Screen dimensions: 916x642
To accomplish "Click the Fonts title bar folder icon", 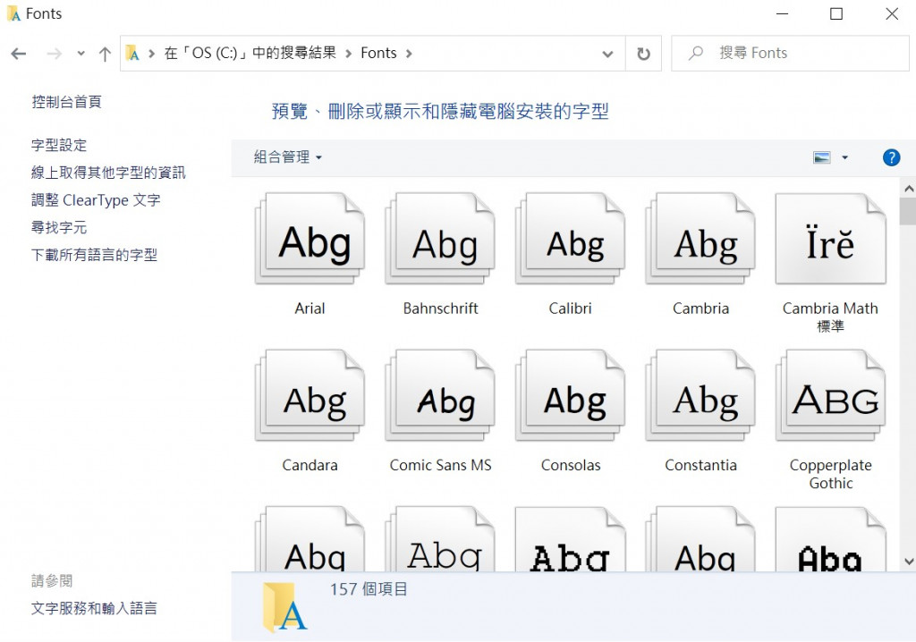I will [13, 13].
